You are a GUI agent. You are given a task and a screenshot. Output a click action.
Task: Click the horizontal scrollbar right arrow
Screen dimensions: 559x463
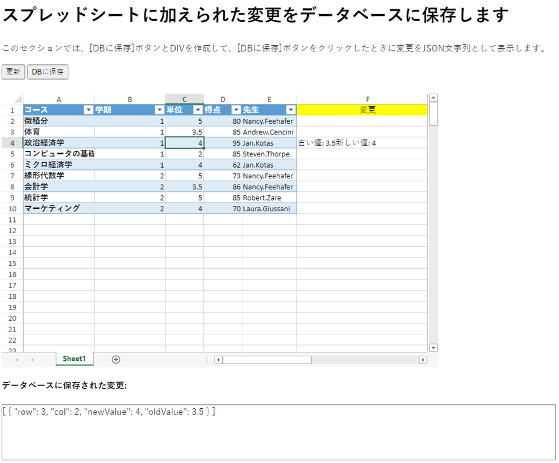422,360
